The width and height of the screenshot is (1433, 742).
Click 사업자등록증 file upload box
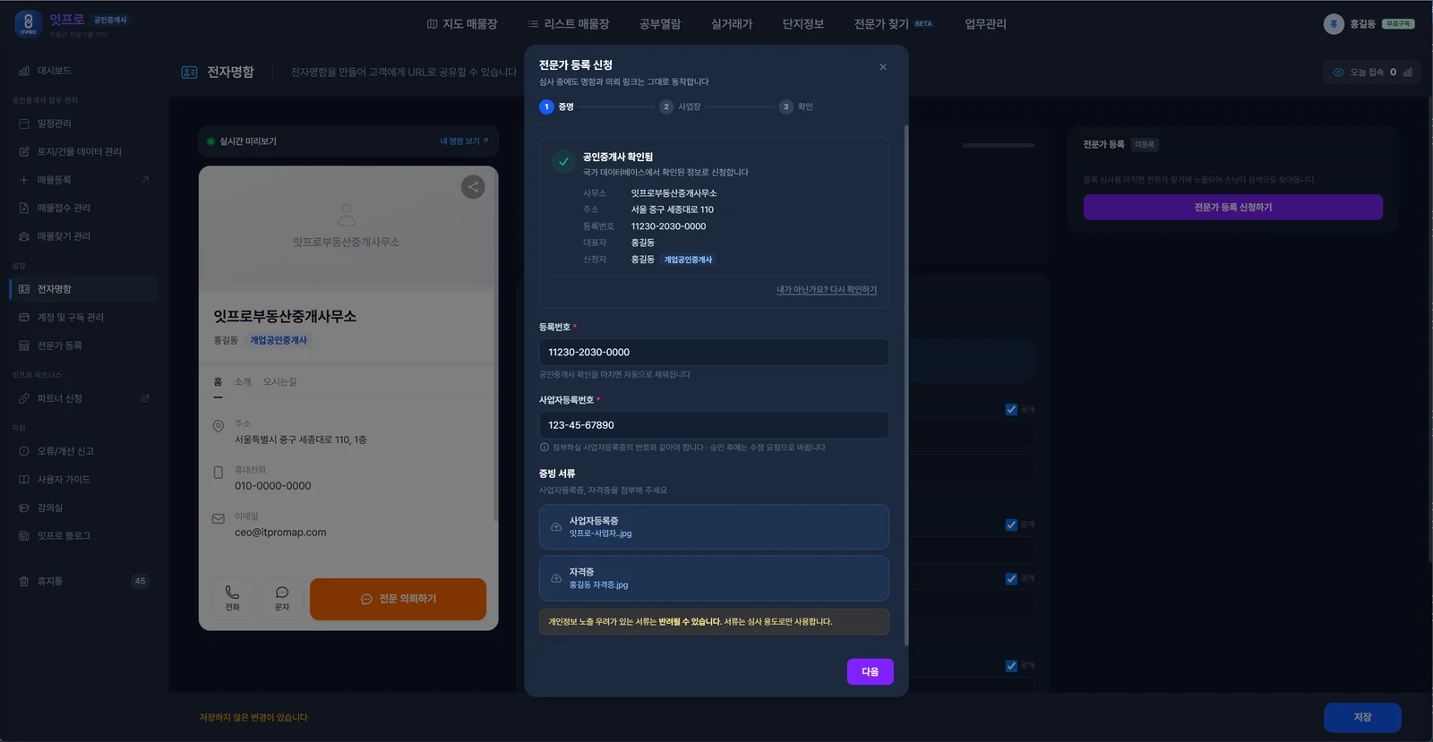coord(714,527)
